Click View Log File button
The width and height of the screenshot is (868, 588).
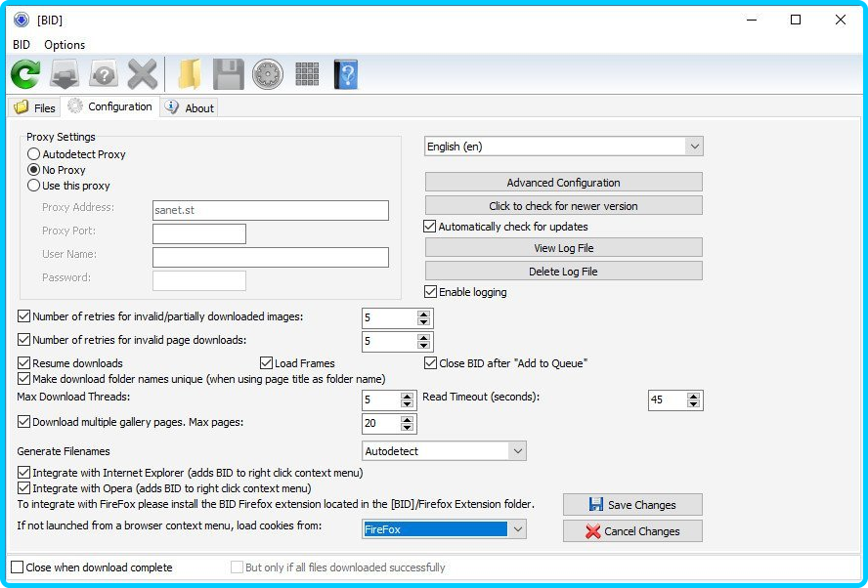click(564, 248)
